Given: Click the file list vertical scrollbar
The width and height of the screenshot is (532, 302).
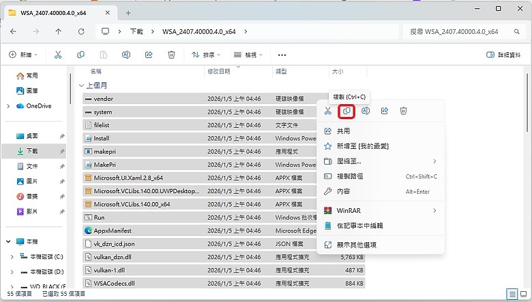Looking at the screenshot, I should pos(528,103).
